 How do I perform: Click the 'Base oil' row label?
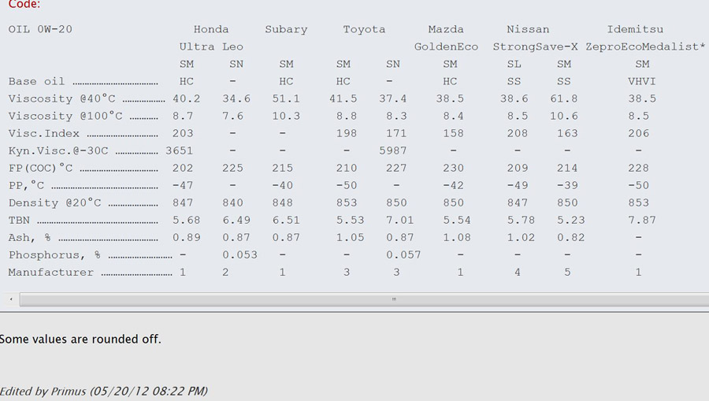pos(36,81)
